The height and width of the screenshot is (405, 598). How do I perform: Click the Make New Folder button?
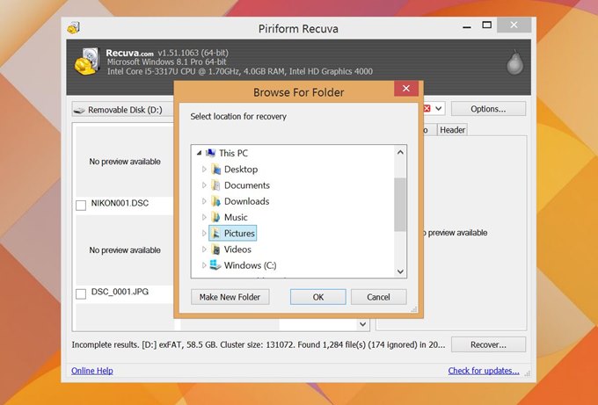point(230,297)
